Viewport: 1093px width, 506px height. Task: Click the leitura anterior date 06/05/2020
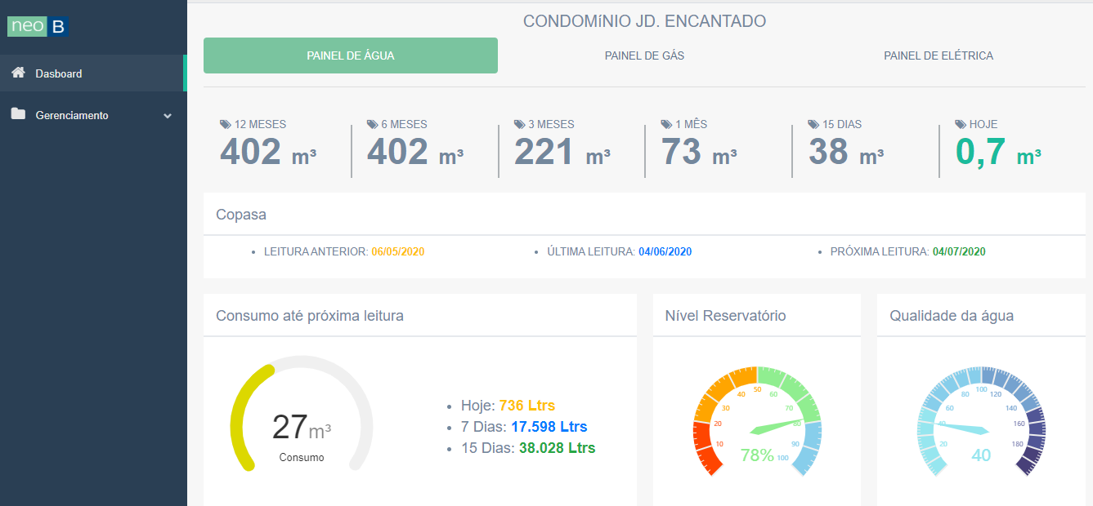[398, 251]
